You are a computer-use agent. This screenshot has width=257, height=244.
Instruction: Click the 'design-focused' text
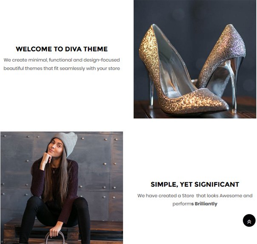(x=102, y=60)
